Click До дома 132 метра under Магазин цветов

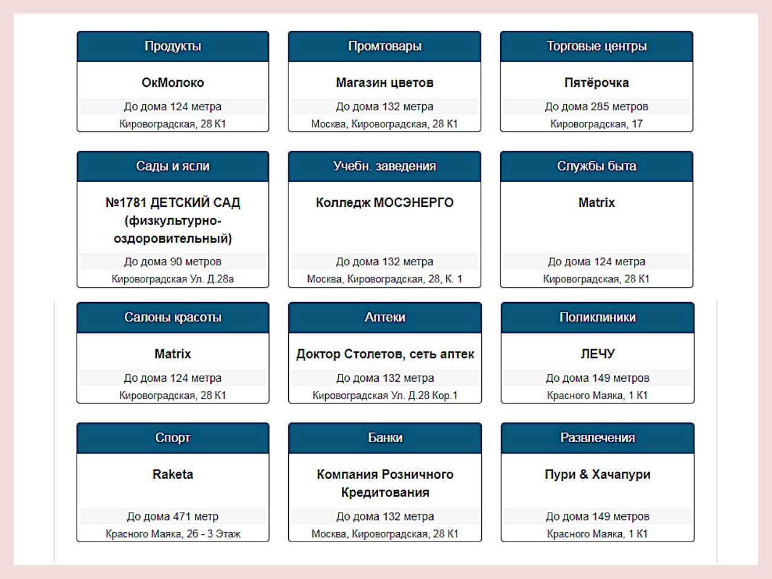pyautogui.click(x=384, y=107)
